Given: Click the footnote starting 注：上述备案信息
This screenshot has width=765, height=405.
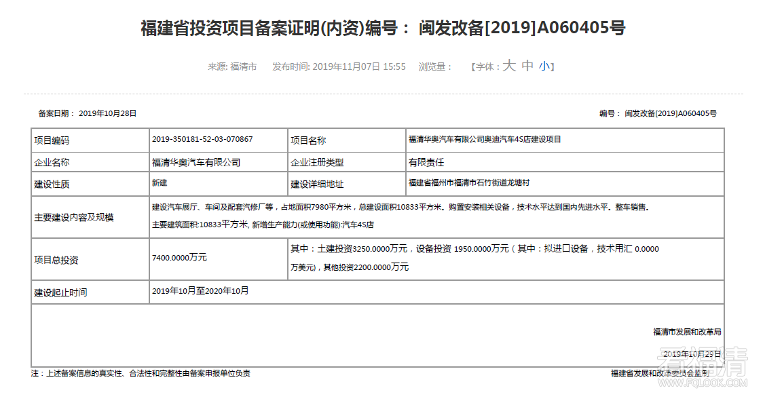Looking at the screenshot, I should [x=141, y=373].
